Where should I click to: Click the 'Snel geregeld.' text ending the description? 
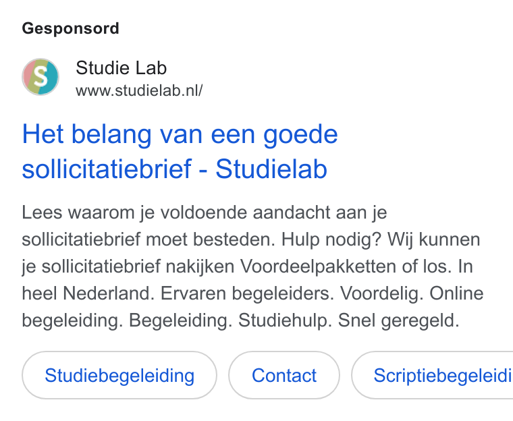coord(398,320)
